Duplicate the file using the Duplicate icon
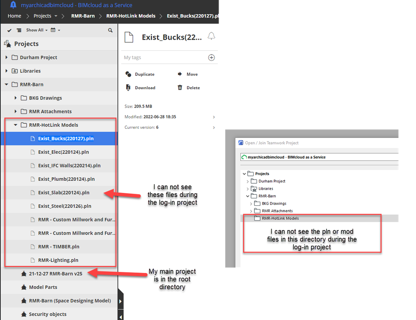This screenshot has width=416, height=320. point(128,74)
